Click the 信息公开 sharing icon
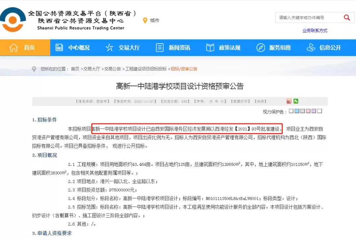Image resolution: width=356 pixels, height=239 pixels. [311, 47]
